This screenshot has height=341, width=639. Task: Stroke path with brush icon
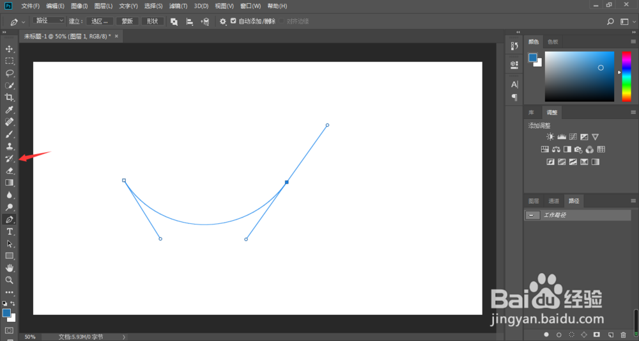coord(558,335)
